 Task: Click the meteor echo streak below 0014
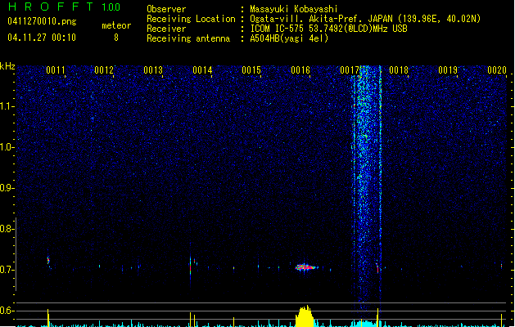pyautogui.click(x=191, y=266)
